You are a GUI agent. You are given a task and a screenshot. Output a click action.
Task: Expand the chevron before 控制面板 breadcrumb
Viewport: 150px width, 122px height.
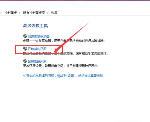click(1, 13)
